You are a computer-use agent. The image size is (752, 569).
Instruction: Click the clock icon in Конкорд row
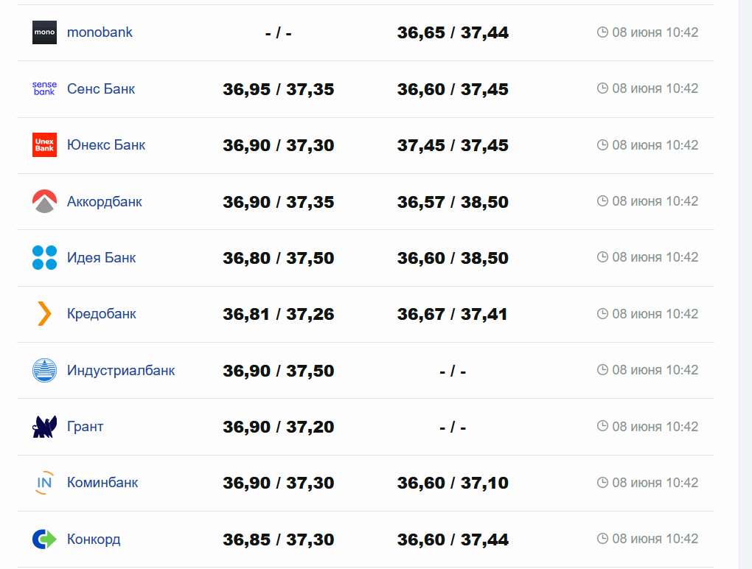pyautogui.click(x=602, y=539)
